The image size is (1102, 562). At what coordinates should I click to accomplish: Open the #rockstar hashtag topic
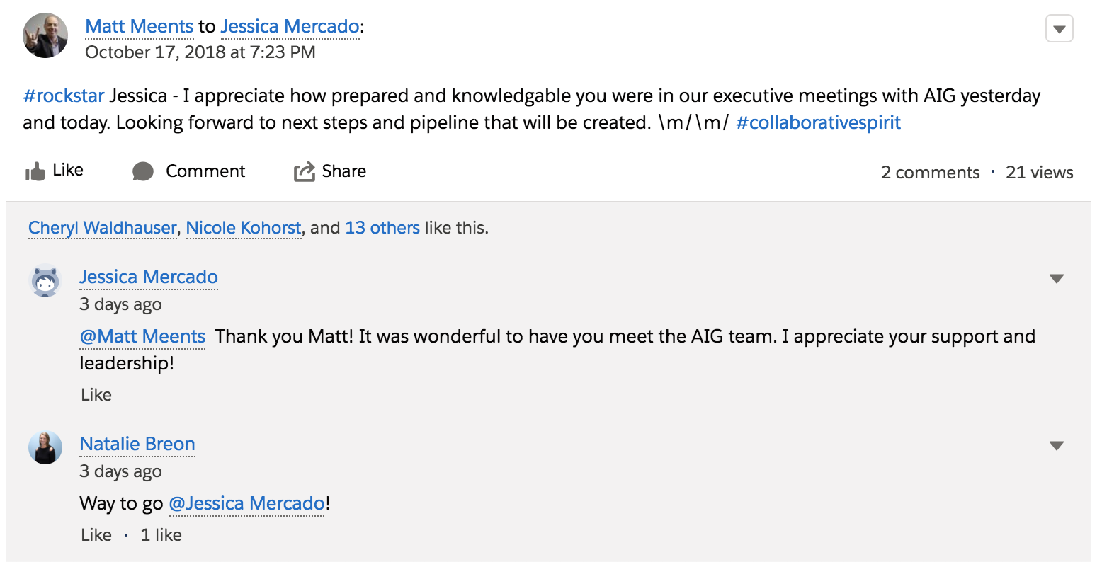pos(64,96)
